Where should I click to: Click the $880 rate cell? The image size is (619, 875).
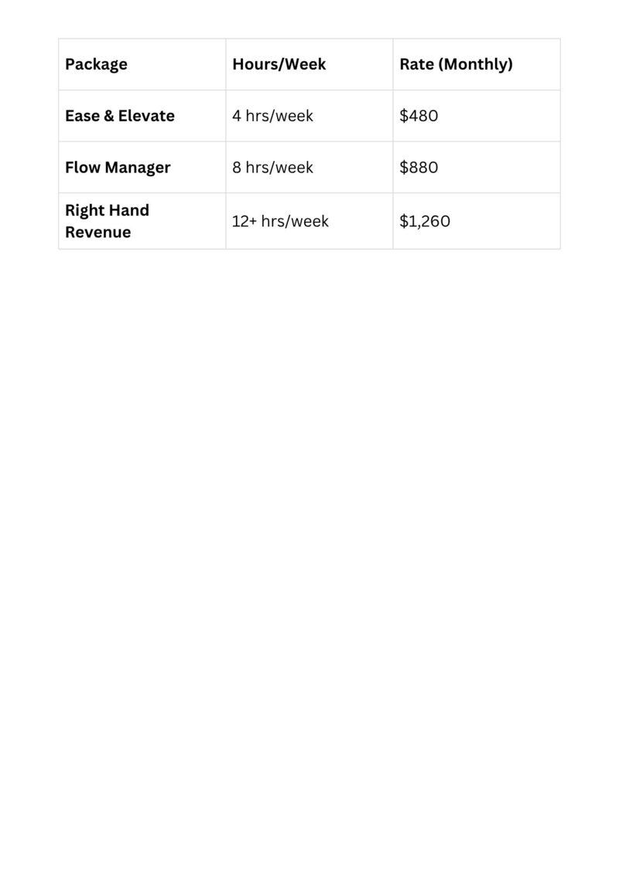(x=419, y=167)
